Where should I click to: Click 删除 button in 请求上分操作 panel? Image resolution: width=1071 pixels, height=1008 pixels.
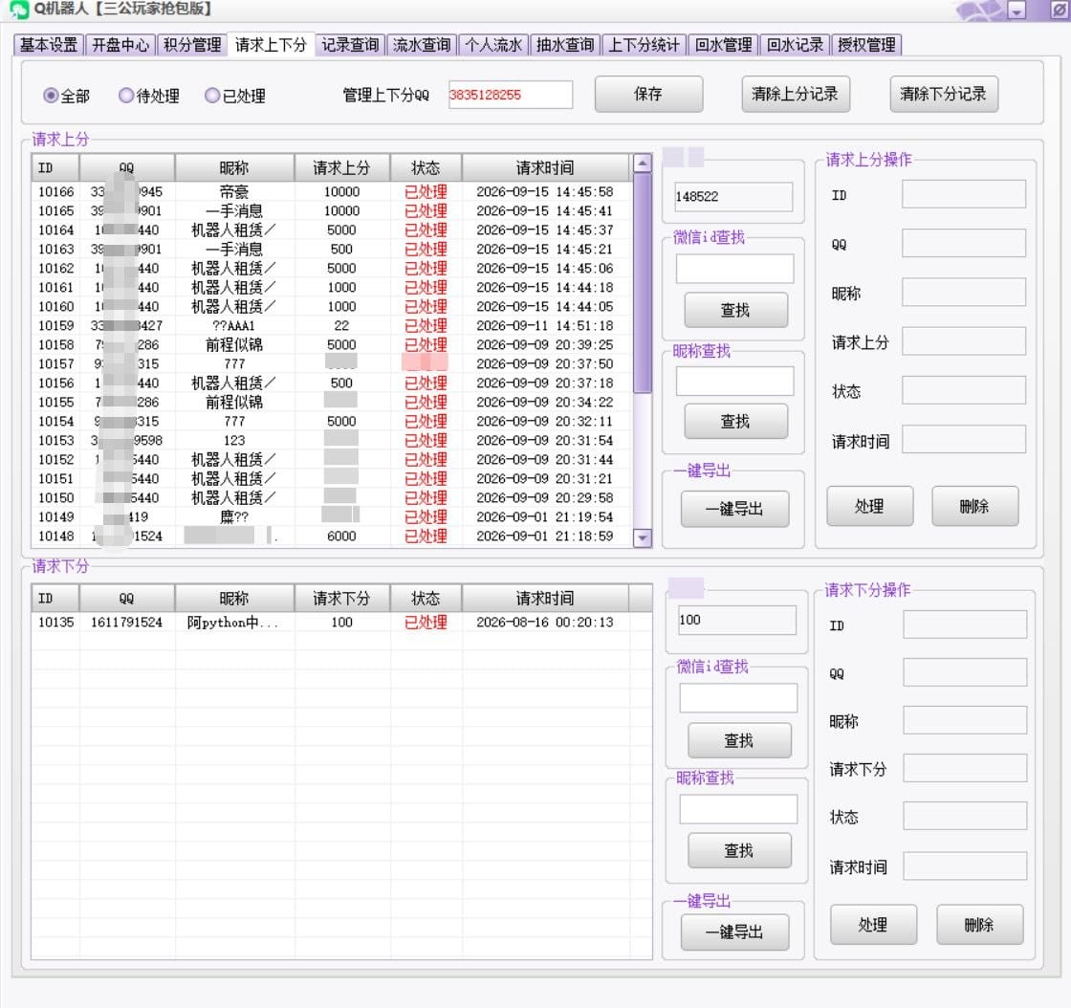[x=974, y=507]
